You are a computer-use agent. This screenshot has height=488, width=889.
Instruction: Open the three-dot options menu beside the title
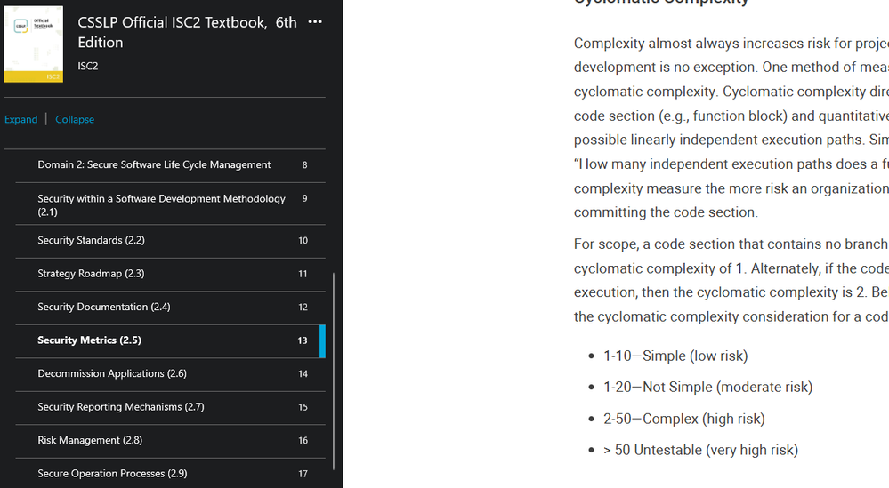pos(315,22)
